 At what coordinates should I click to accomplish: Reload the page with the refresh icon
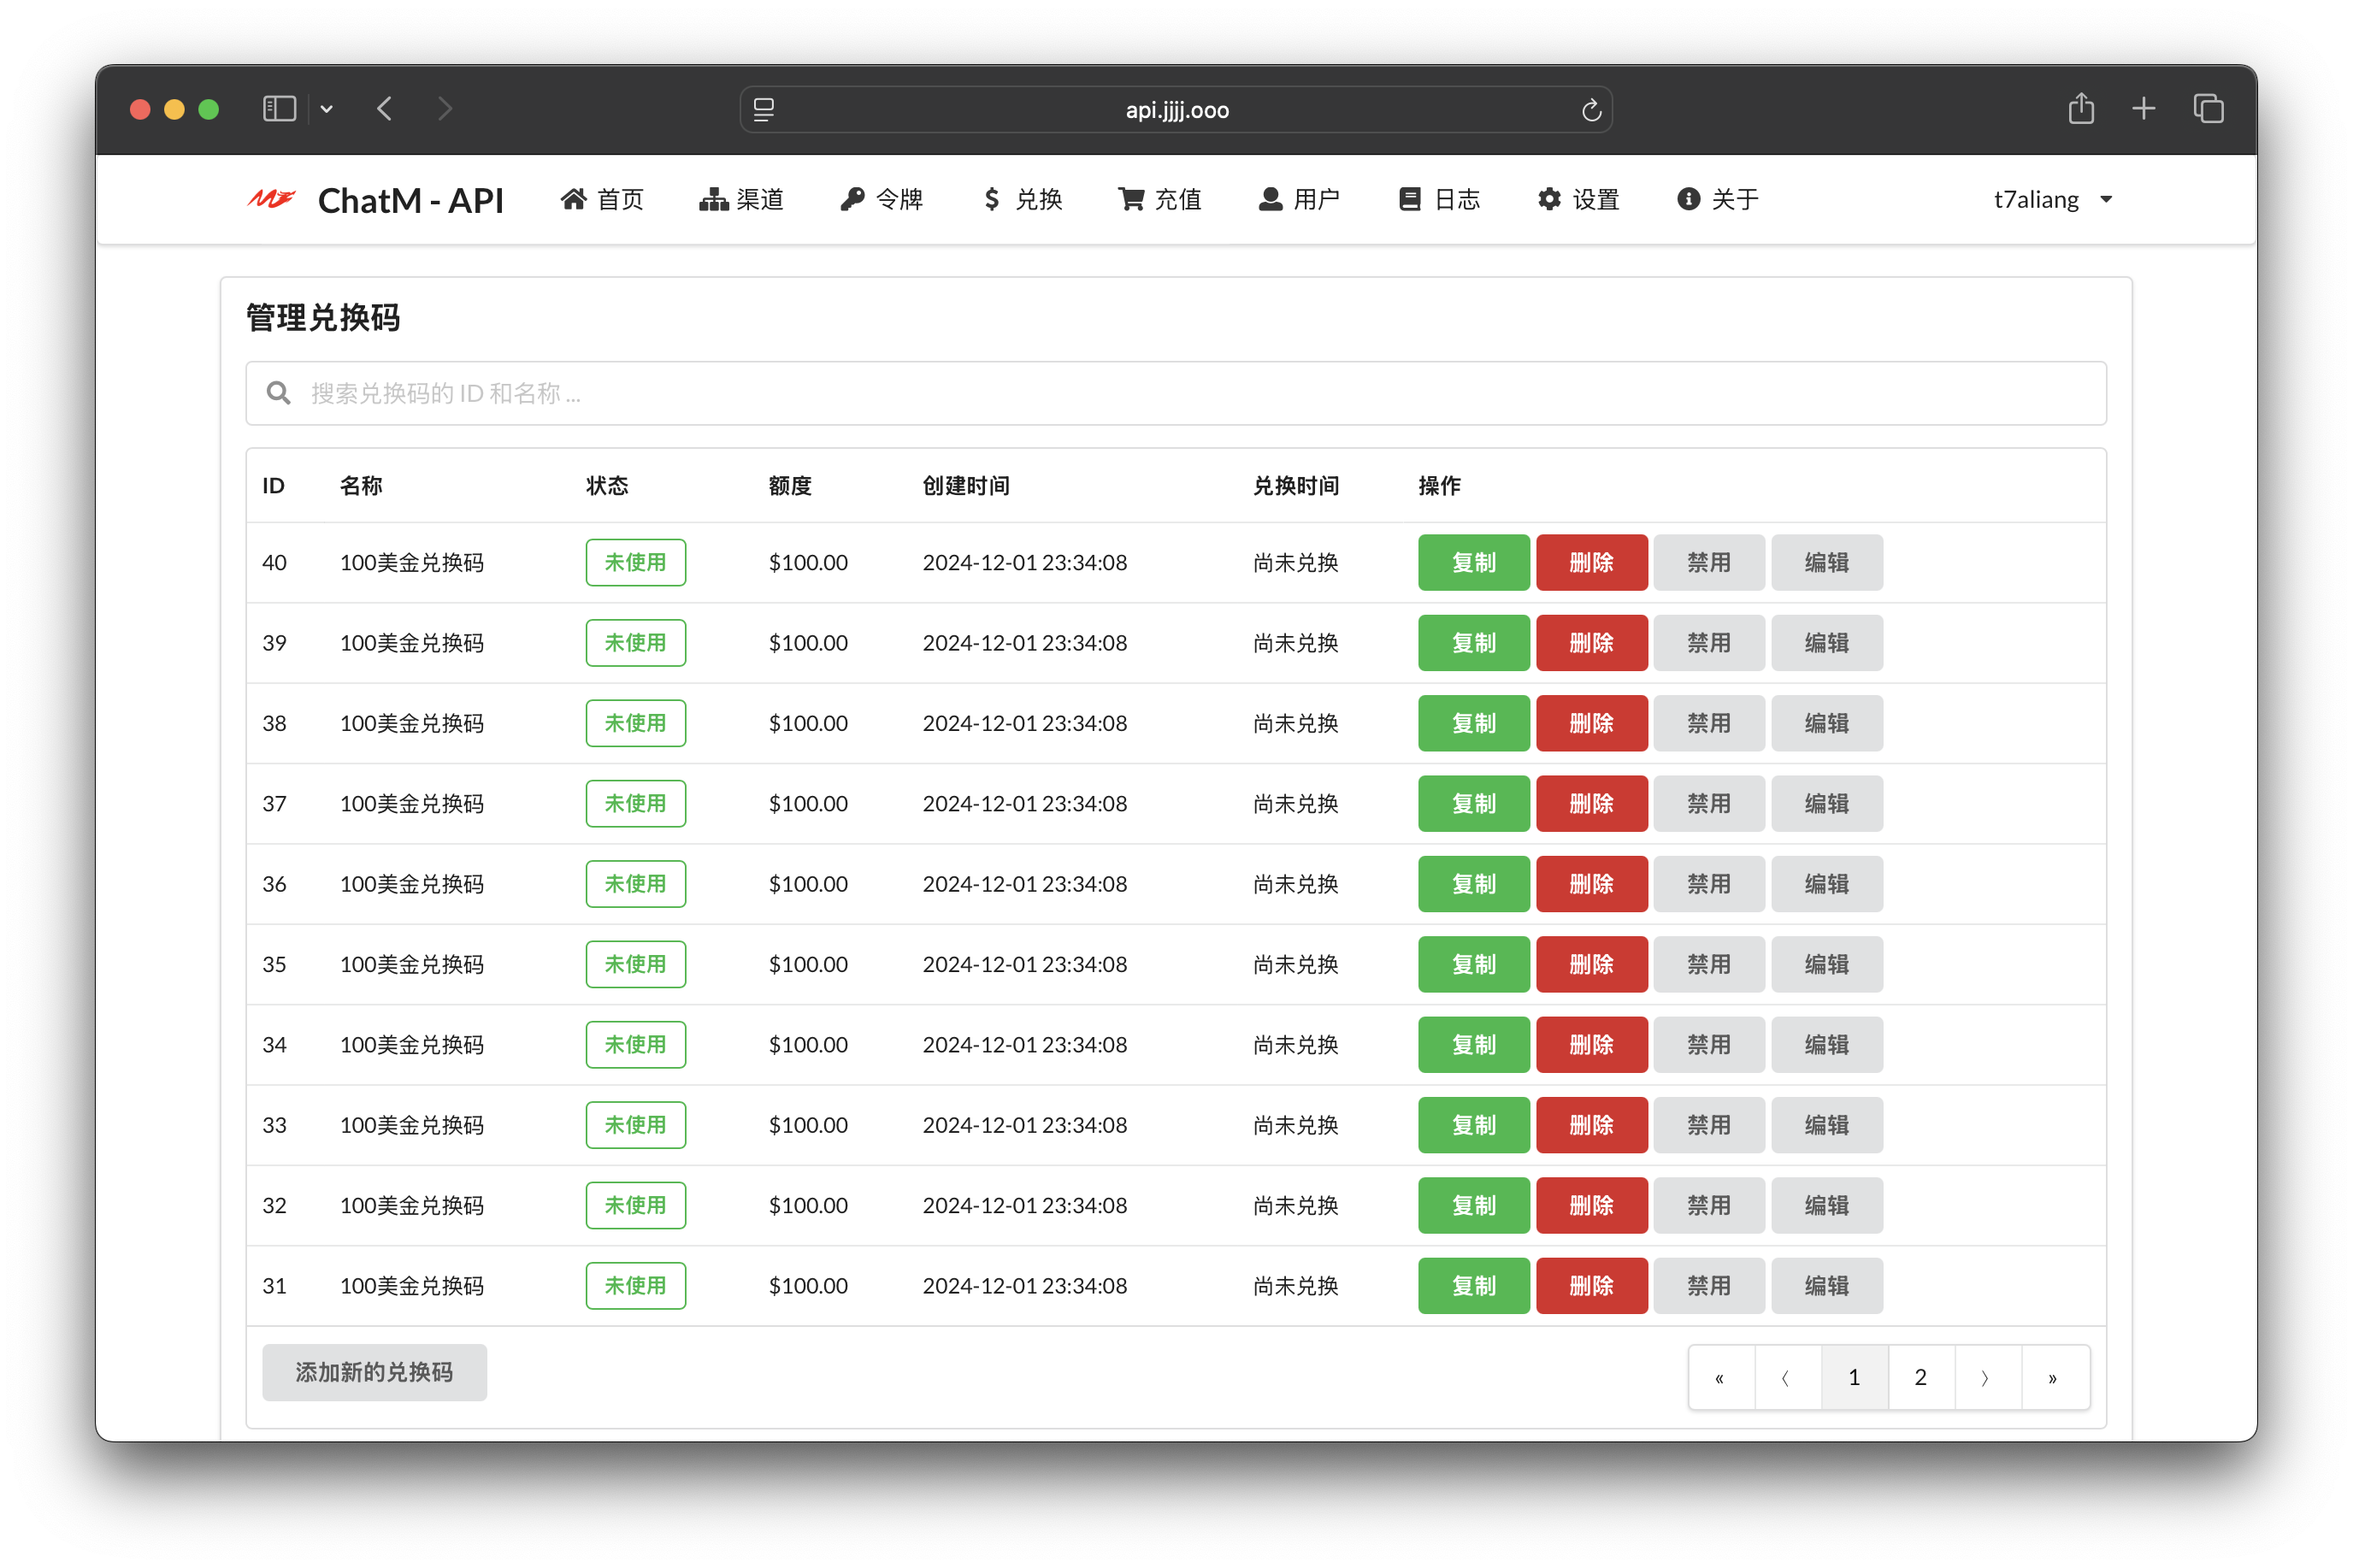(x=1591, y=110)
